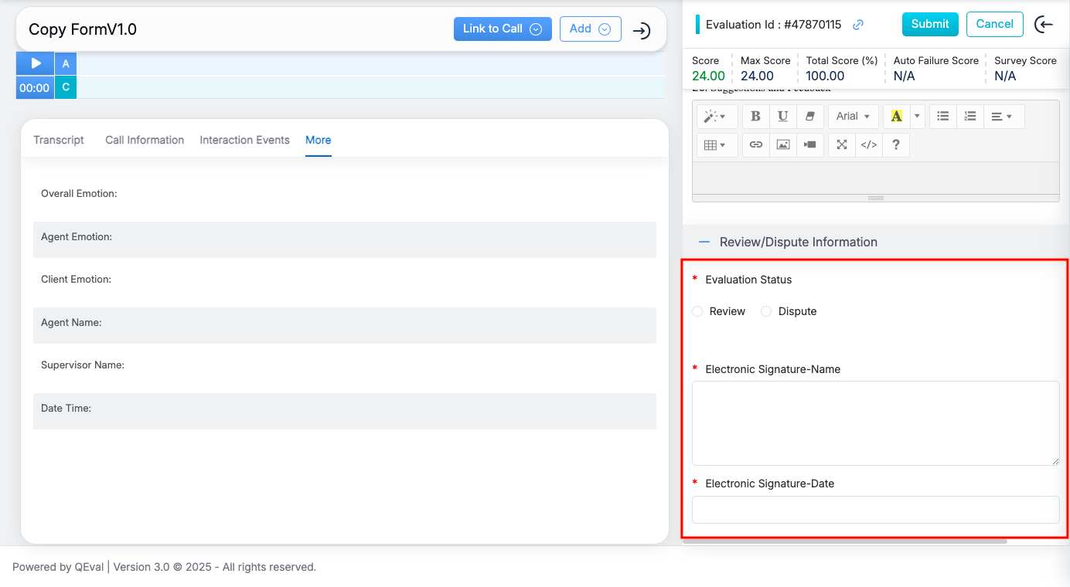Insert a picture with the image icon
This screenshot has width=1070, height=587.
tap(782, 144)
